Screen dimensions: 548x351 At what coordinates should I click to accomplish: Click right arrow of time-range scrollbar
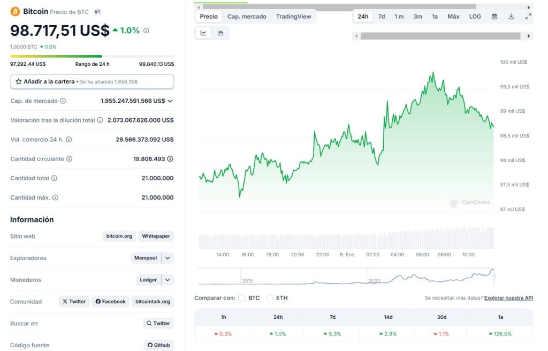pos(528,36)
